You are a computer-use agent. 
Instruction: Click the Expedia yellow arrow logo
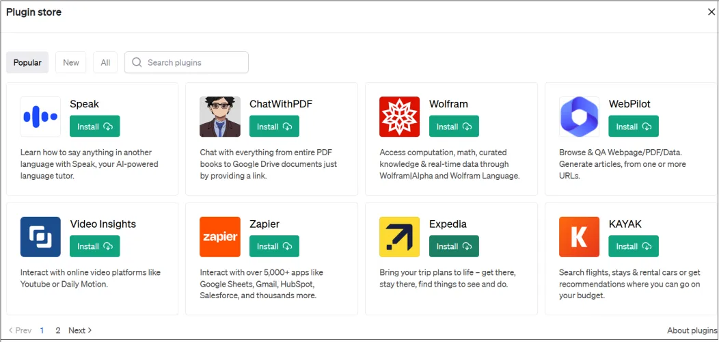[400, 237]
